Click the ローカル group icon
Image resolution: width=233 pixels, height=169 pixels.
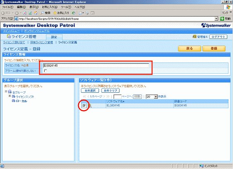click(14, 101)
